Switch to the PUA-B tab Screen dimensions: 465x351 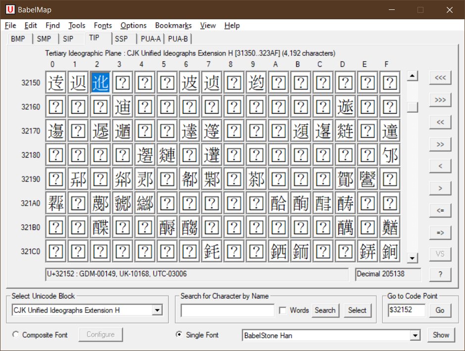pos(178,39)
